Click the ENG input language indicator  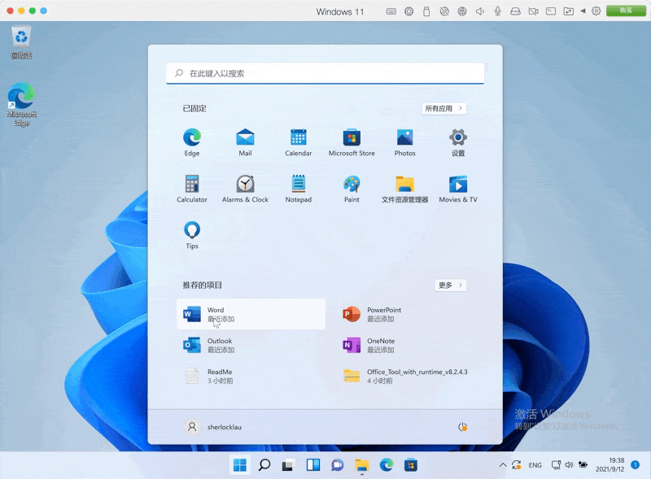[535, 465]
